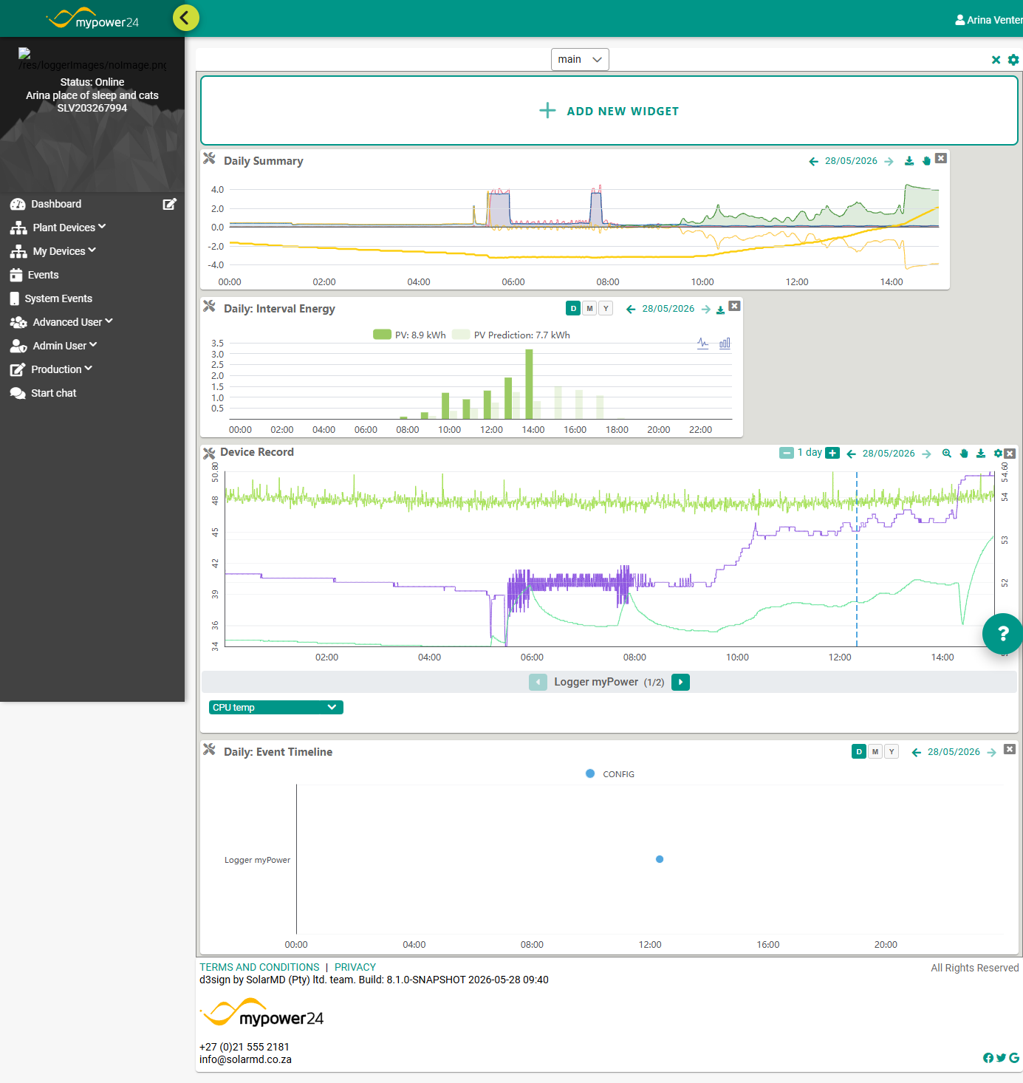1023x1083 pixels.
Task: Click the floating question mark help button
Action: 1002,633
